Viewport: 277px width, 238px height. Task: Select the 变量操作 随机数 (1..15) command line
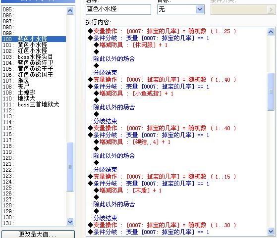162,177
